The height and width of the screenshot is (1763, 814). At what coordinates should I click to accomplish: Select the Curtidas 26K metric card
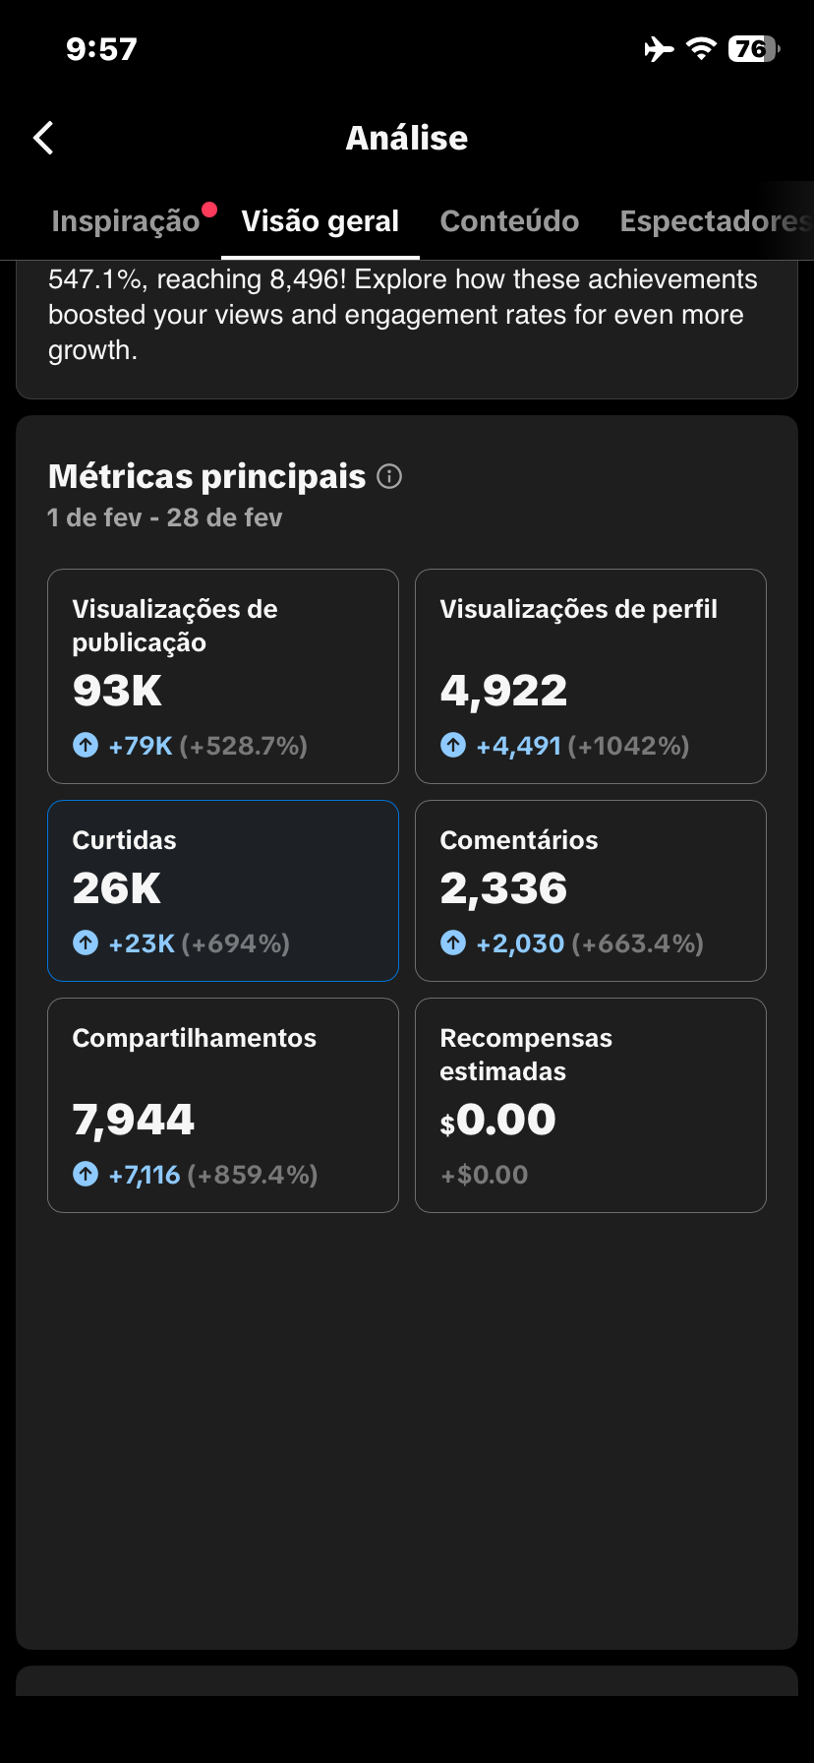pyautogui.click(x=223, y=890)
